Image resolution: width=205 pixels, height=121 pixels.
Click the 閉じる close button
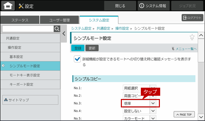[x=120, y=6]
